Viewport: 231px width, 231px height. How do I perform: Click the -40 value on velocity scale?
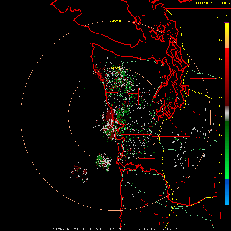tap(219, 153)
